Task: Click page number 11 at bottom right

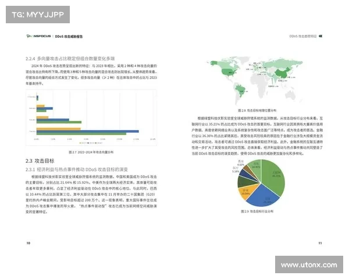Action: 320,243
